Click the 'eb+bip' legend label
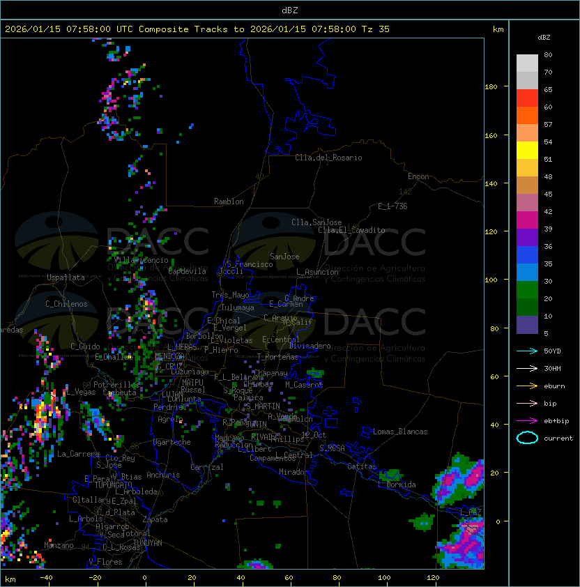Image resolution: width=580 pixels, height=587 pixels. pos(556,421)
